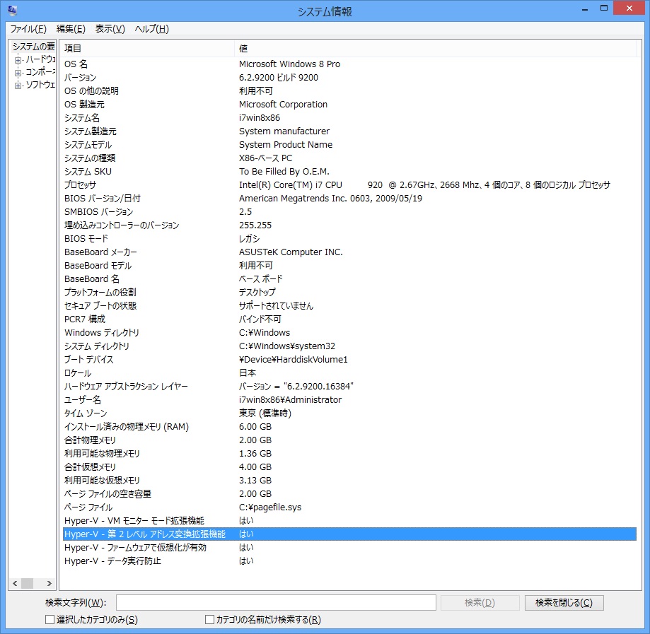Expand the ソフトウェア tree node
The width and height of the screenshot is (650, 634).
point(18,86)
